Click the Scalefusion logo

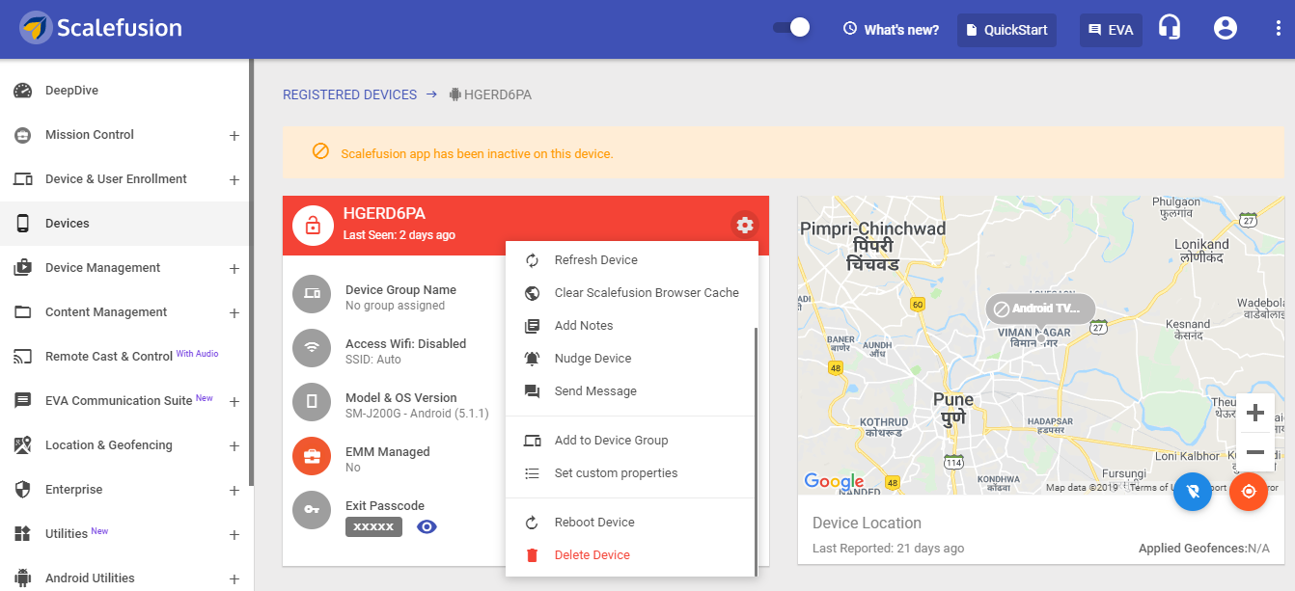point(100,28)
